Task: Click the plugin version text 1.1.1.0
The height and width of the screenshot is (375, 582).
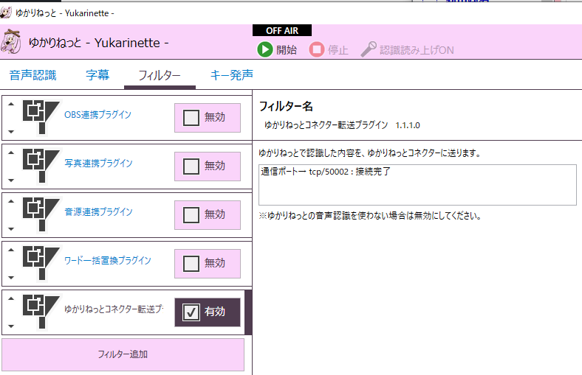Action: 408,125
